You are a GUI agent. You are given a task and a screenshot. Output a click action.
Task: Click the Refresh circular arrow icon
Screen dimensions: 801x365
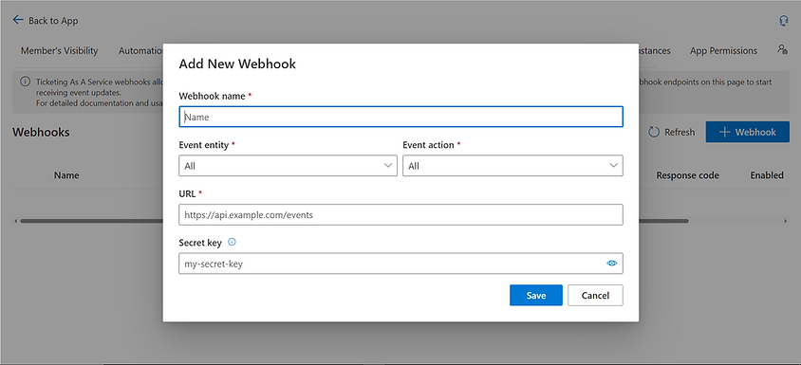pos(654,132)
